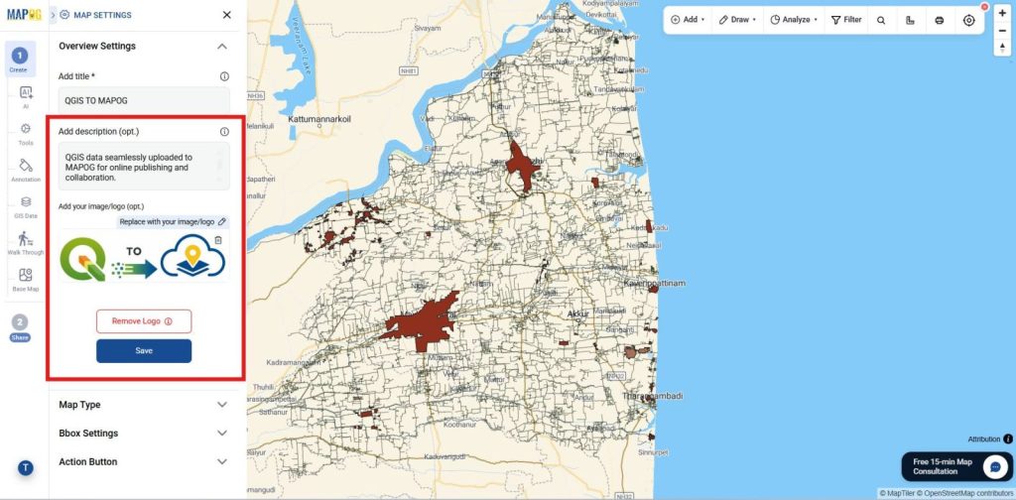1016x500 pixels.
Task: Open GIS Data in sidebar
Action: (x=26, y=206)
